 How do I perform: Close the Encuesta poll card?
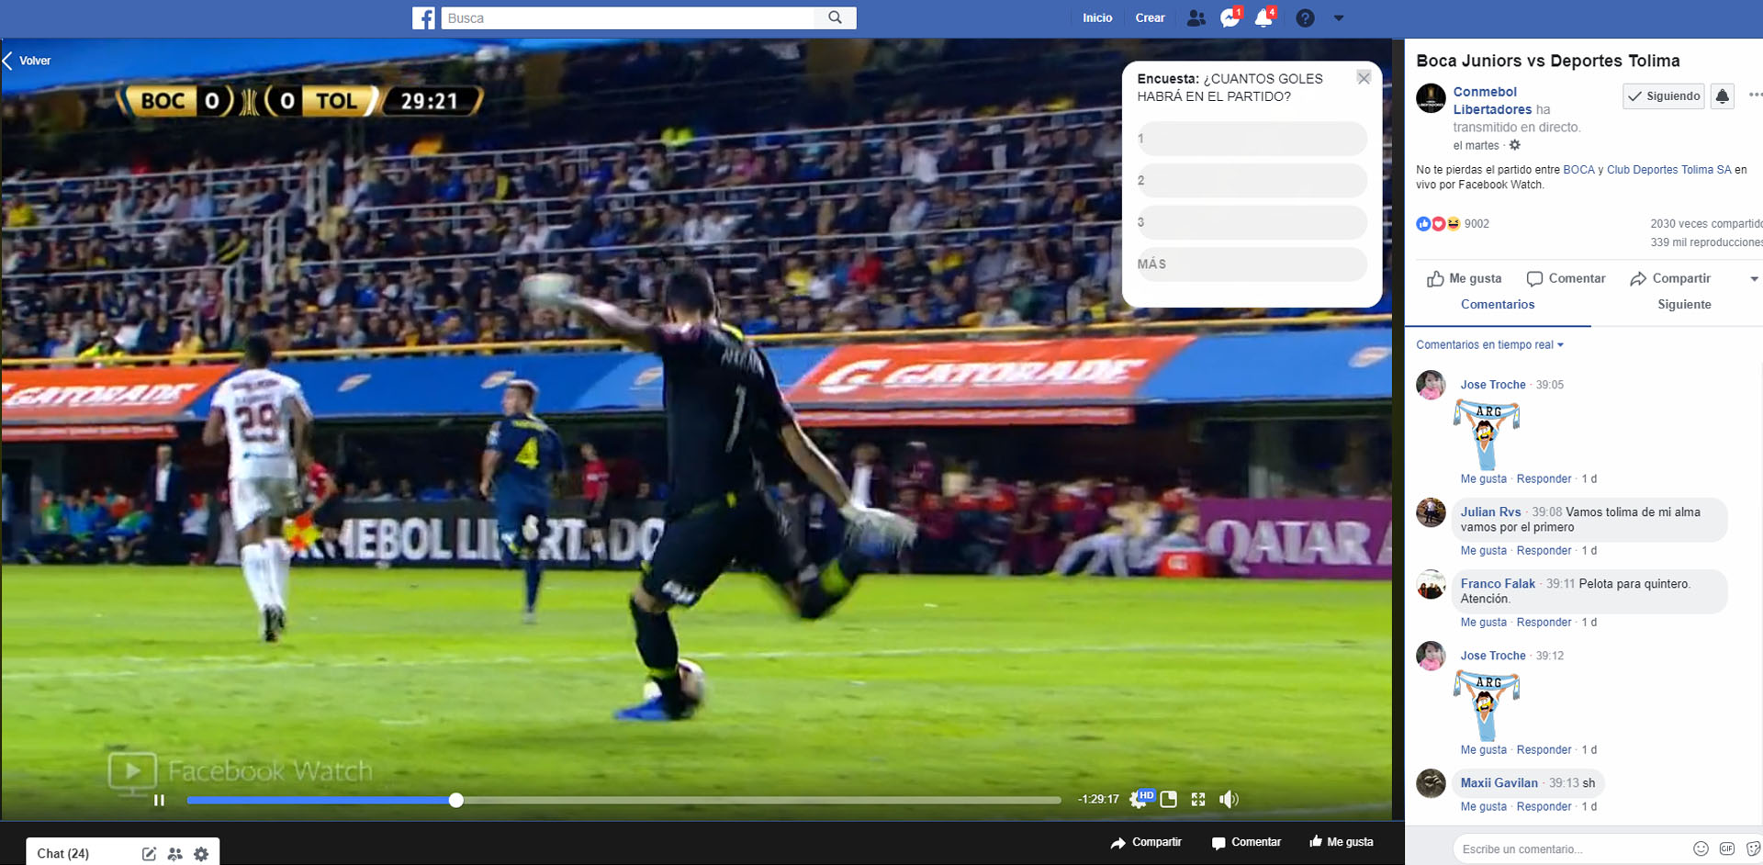[x=1364, y=78]
